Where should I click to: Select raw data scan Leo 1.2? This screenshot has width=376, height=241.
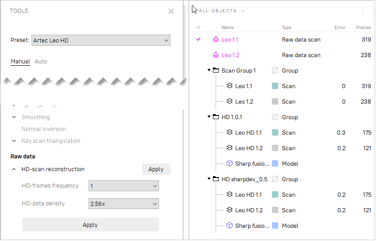click(x=230, y=55)
